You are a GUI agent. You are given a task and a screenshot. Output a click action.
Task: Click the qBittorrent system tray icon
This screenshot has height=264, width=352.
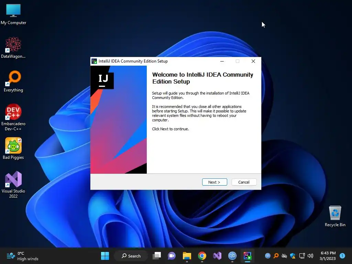click(267, 256)
